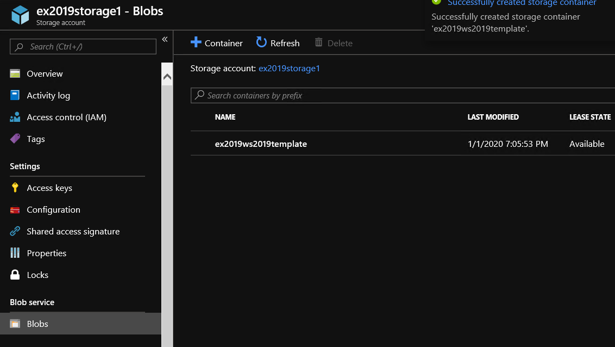Add a new Container
Viewport: 615px width, 347px height.
pyautogui.click(x=217, y=43)
